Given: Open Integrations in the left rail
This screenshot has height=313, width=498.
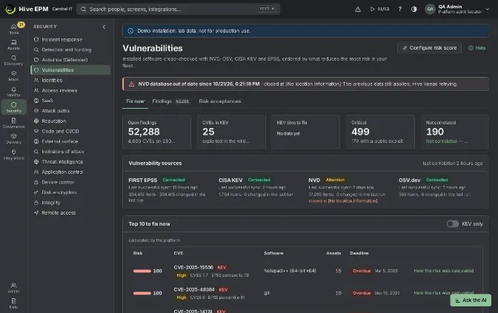Looking at the screenshot, I should 13,154.
